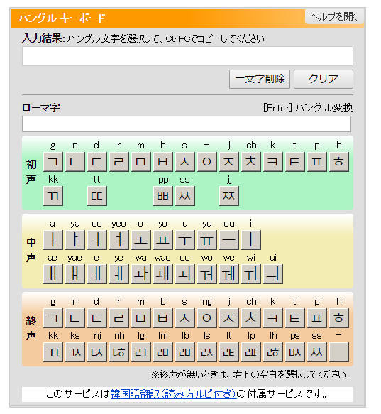The width and height of the screenshot is (381, 414).
Task: Choose the final cluster ㅀ (lh) key
Action: click(273, 352)
